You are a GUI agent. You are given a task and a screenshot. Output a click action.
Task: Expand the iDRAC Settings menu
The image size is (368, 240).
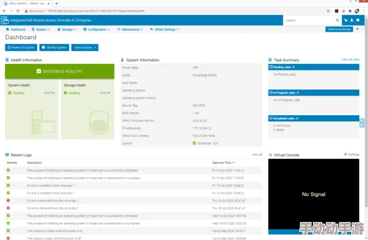[165, 29]
